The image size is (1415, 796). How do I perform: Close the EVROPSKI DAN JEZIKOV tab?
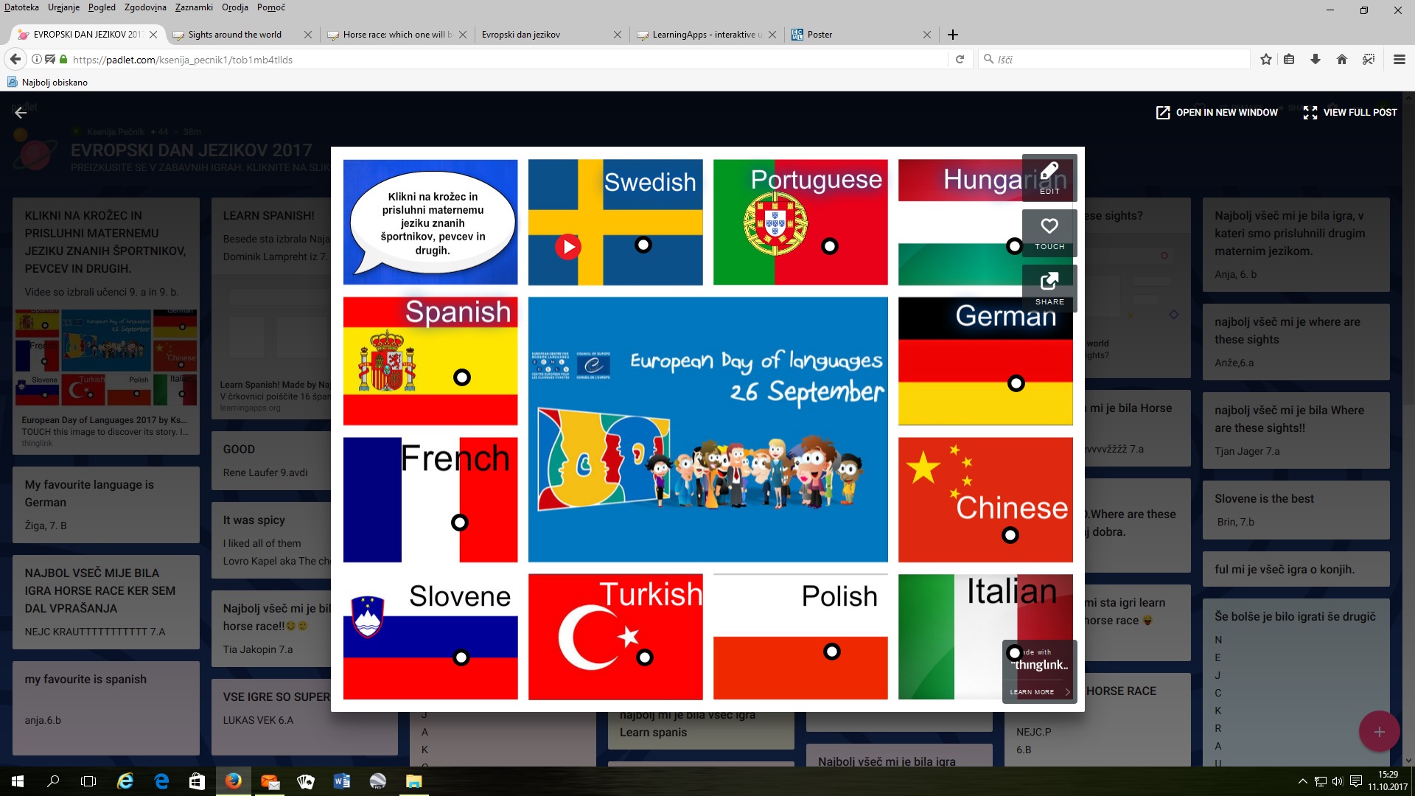tap(153, 35)
